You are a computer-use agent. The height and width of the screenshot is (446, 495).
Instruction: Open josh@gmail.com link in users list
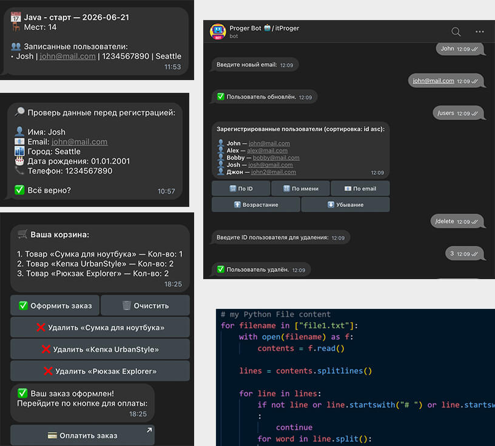click(270, 165)
